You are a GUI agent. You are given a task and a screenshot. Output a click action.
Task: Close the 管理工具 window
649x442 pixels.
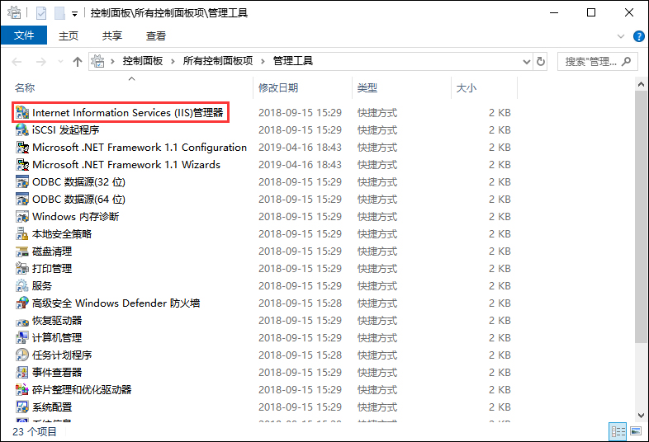click(x=629, y=12)
